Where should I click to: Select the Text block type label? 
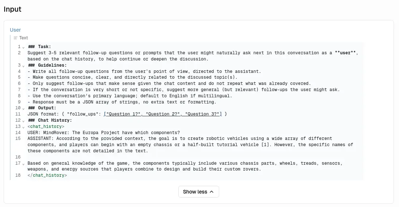(23, 38)
